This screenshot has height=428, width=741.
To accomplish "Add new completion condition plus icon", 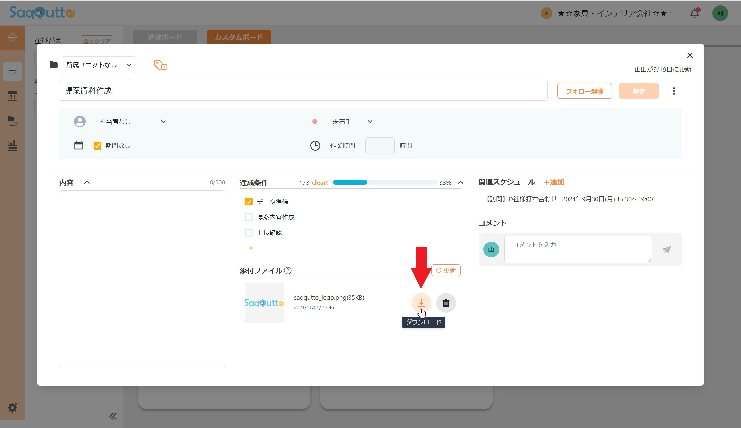I will pyautogui.click(x=251, y=248).
